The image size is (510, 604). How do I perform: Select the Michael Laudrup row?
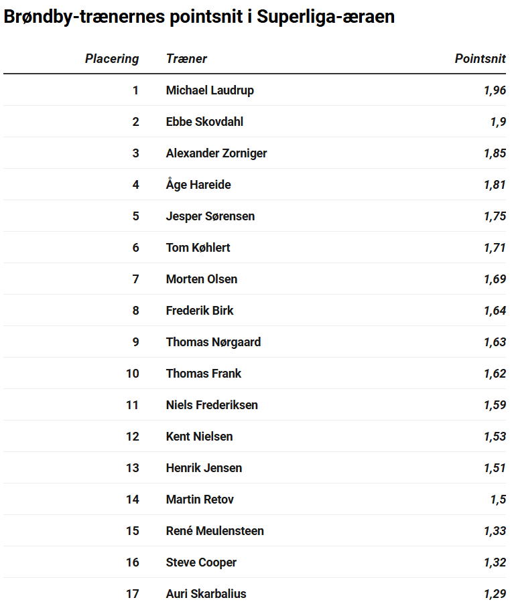tap(255, 90)
